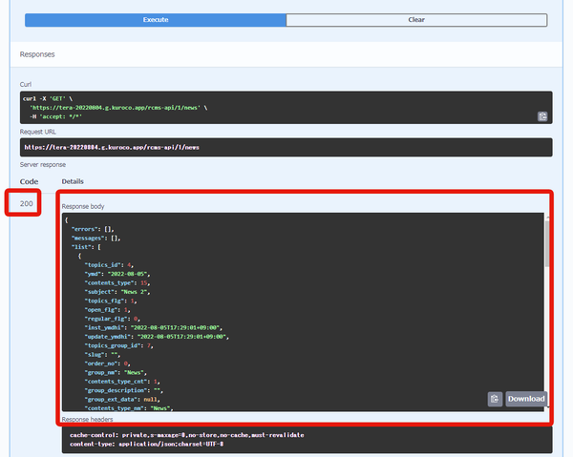Click the "contents_type": 15 line
Image resolution: width=573 pixels, height=457 pixels.
coord(117,283)
